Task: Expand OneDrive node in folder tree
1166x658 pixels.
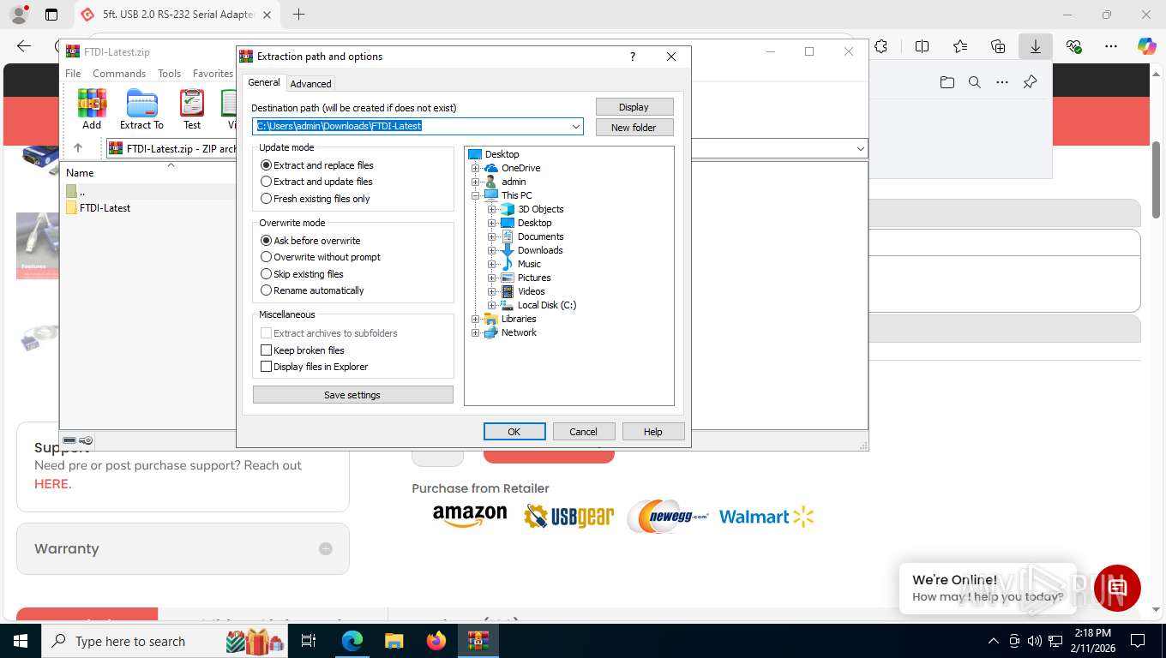Action: (476, 168)
